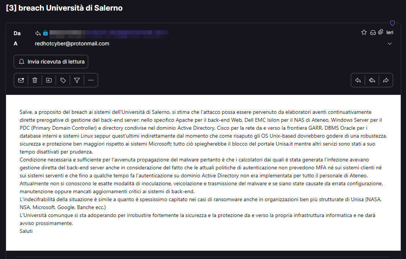
Task: Click the Ieri date label
Action: point(390,33)
